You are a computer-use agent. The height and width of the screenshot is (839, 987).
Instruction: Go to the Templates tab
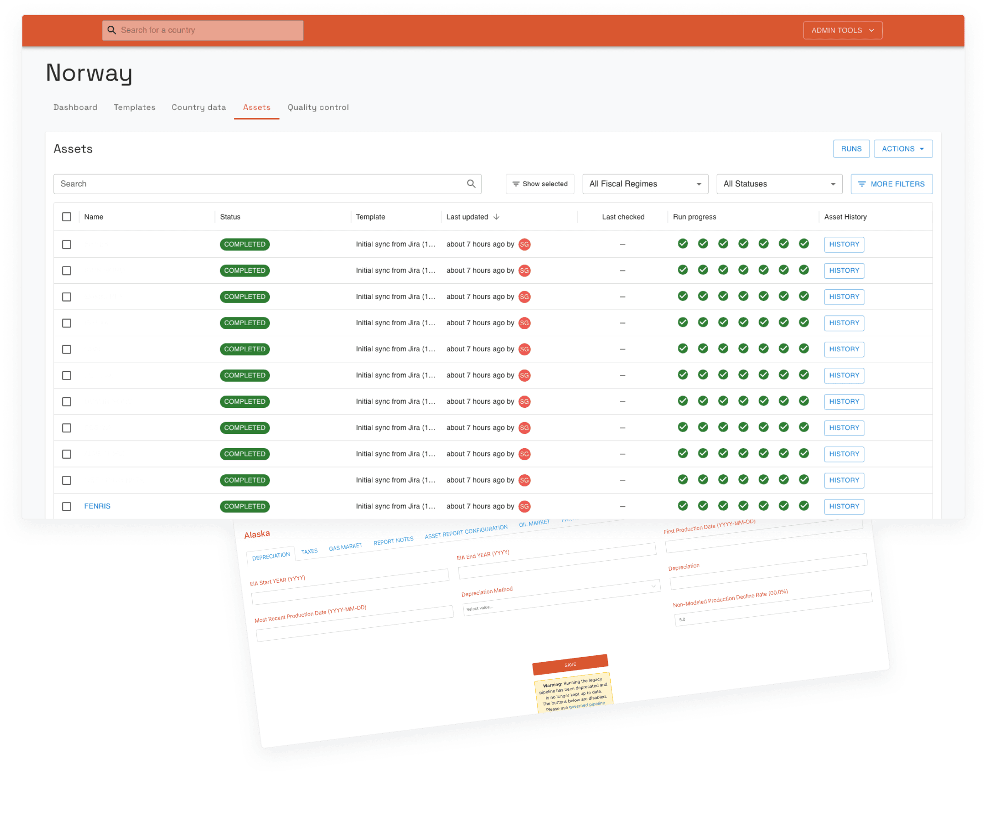pos(135,107)
